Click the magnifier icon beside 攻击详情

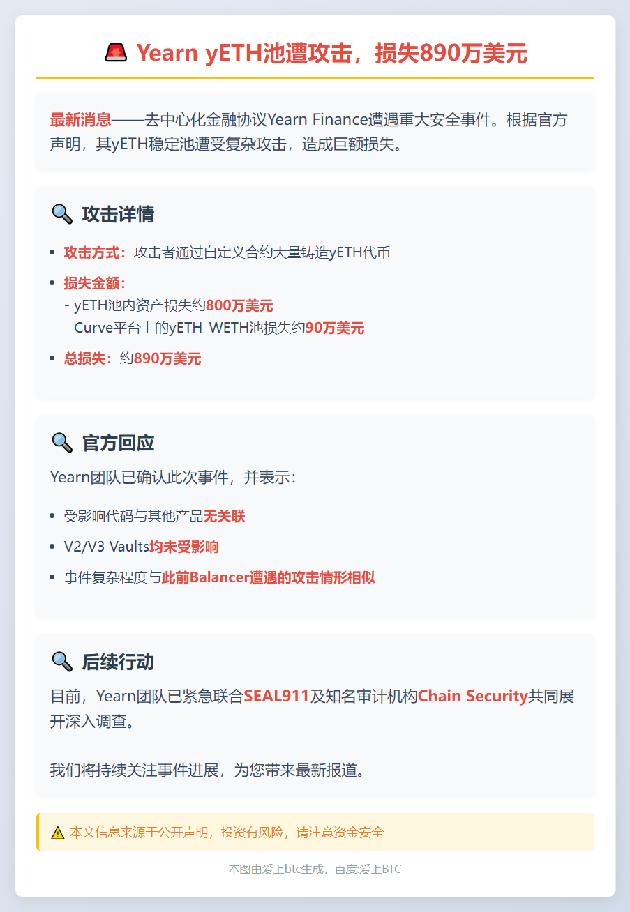coord(62,214)
